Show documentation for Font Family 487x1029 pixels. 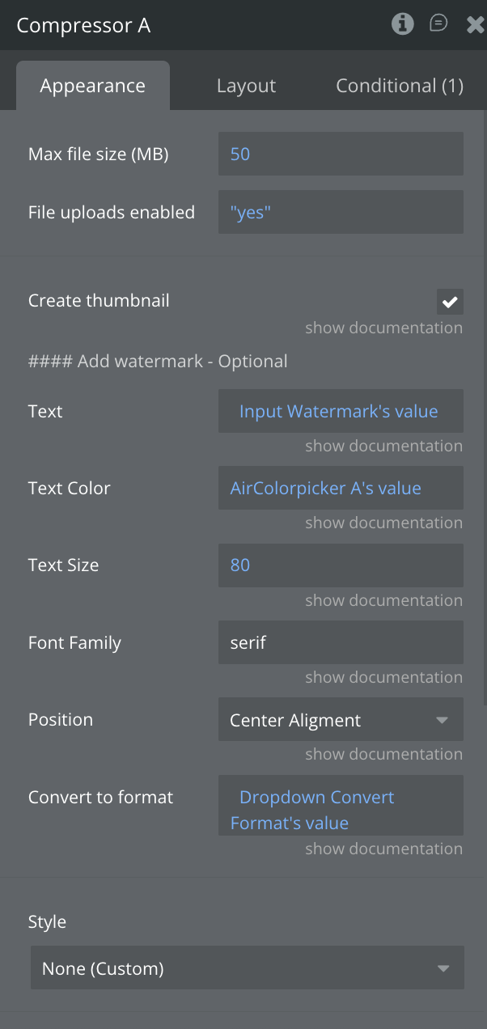coord(383,677)
